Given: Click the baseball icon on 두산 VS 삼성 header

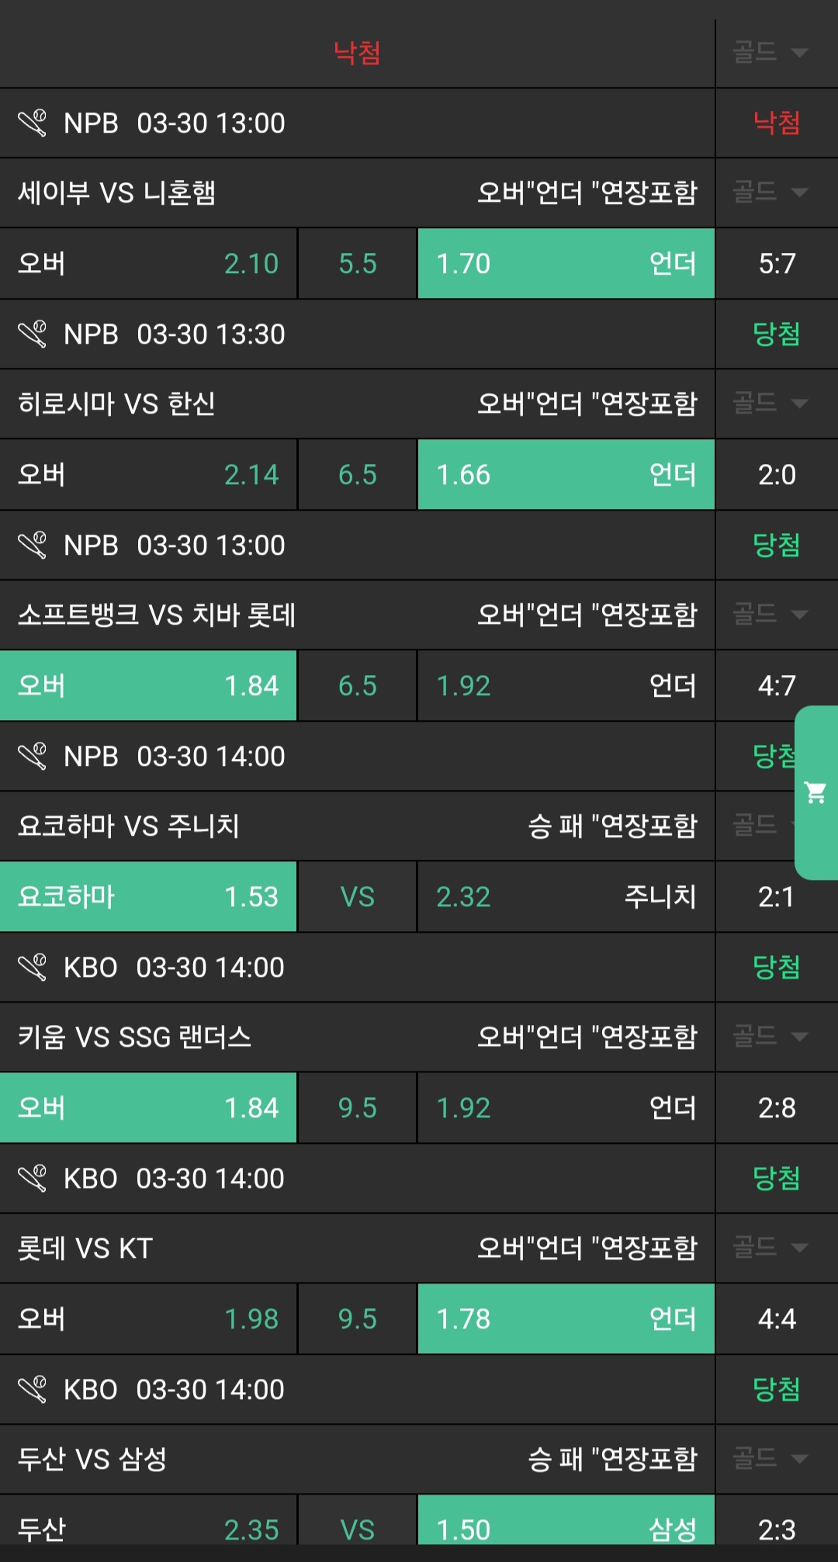Looking at the screenshot, I should (33, 1389).
